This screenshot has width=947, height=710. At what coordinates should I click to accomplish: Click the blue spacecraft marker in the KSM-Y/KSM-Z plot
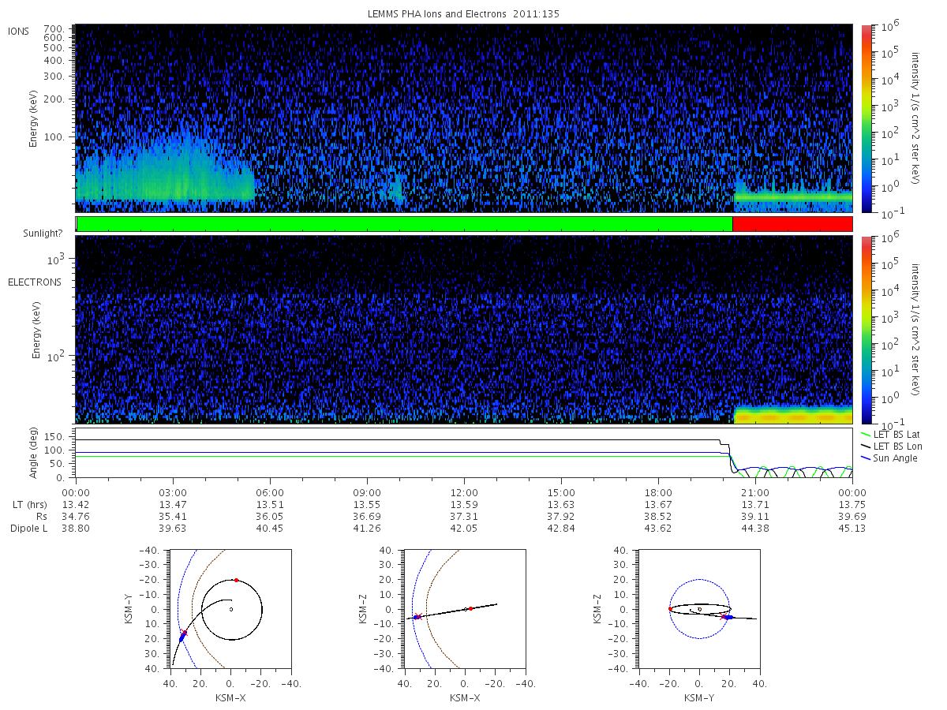point(728,618)
